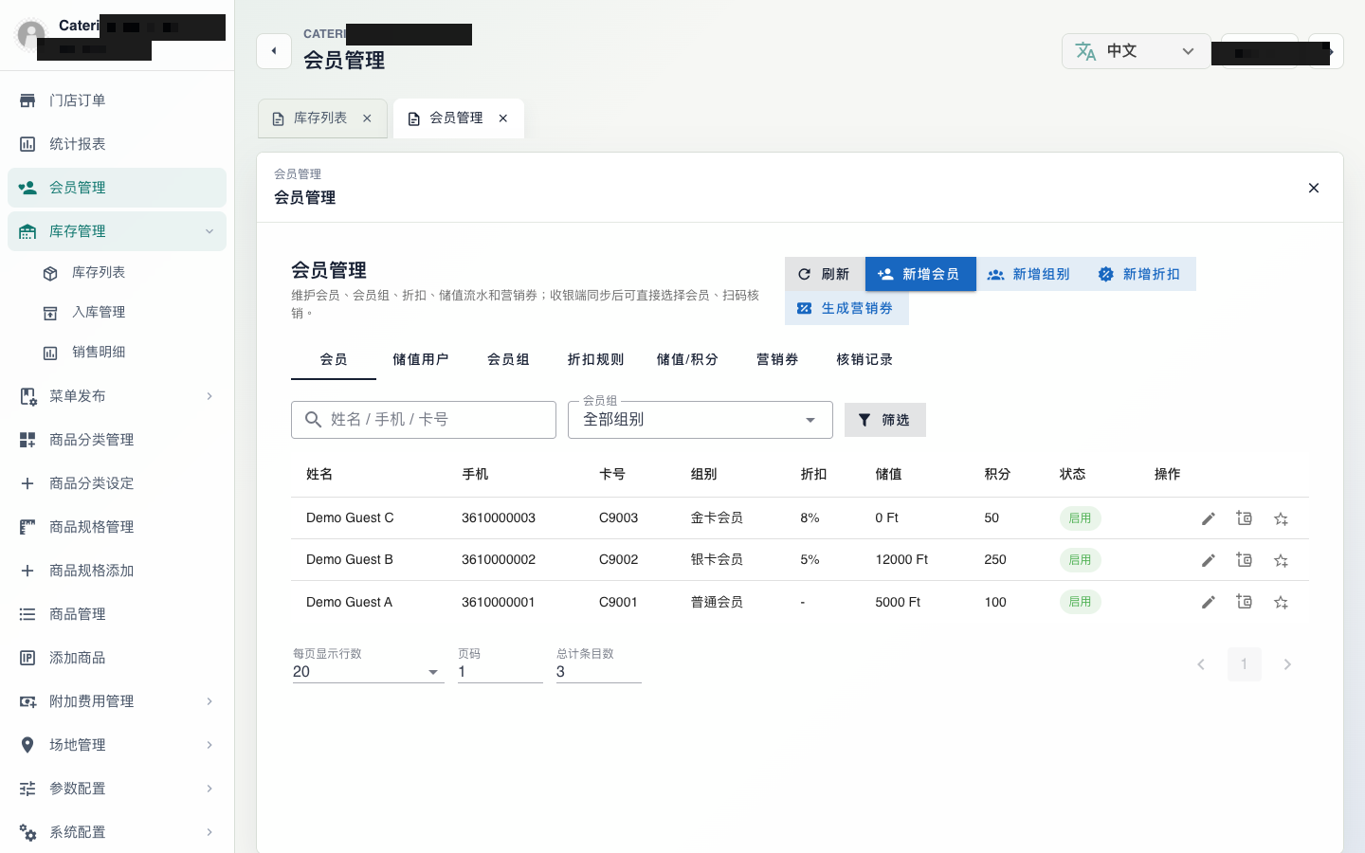Click the top-up icon for Demo Guest C
This screenshot has width=1365, height=853.
click(1245, 518)
